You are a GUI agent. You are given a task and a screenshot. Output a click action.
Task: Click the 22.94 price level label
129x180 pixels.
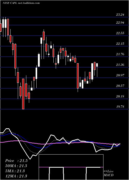(x=120, y=23)
